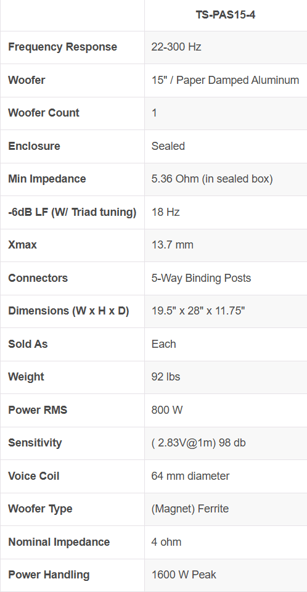
Task: Click the TS-PAS15-4 column header
Action: [226, 15]
